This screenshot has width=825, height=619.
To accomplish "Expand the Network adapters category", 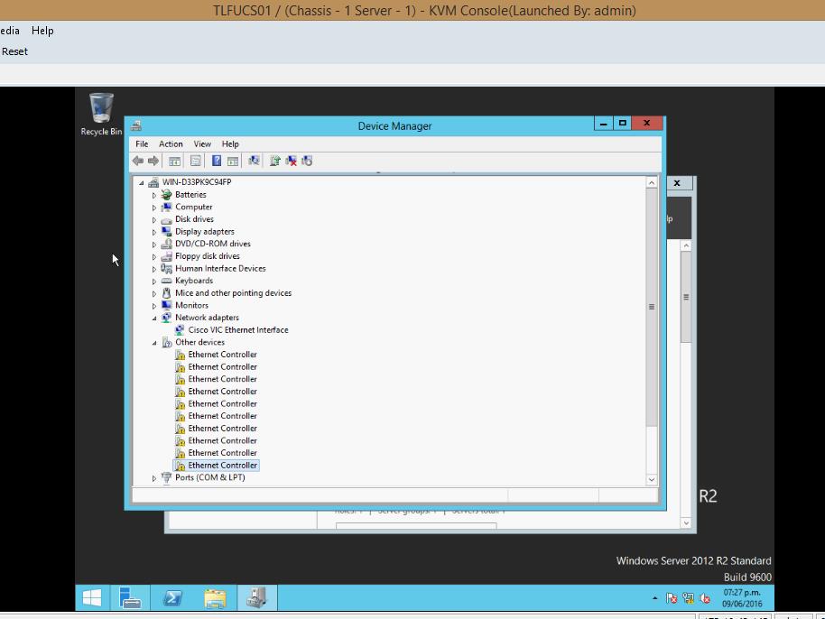I will [153, 317].
